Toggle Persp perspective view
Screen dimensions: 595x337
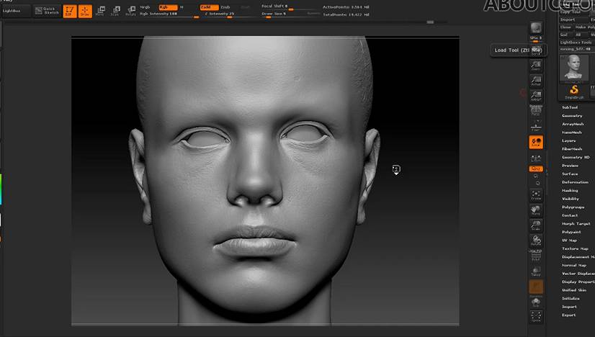pyautogui.click(x=536, y=111)
